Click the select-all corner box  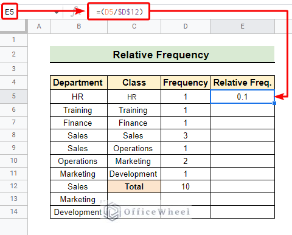[x=13, y=26]
